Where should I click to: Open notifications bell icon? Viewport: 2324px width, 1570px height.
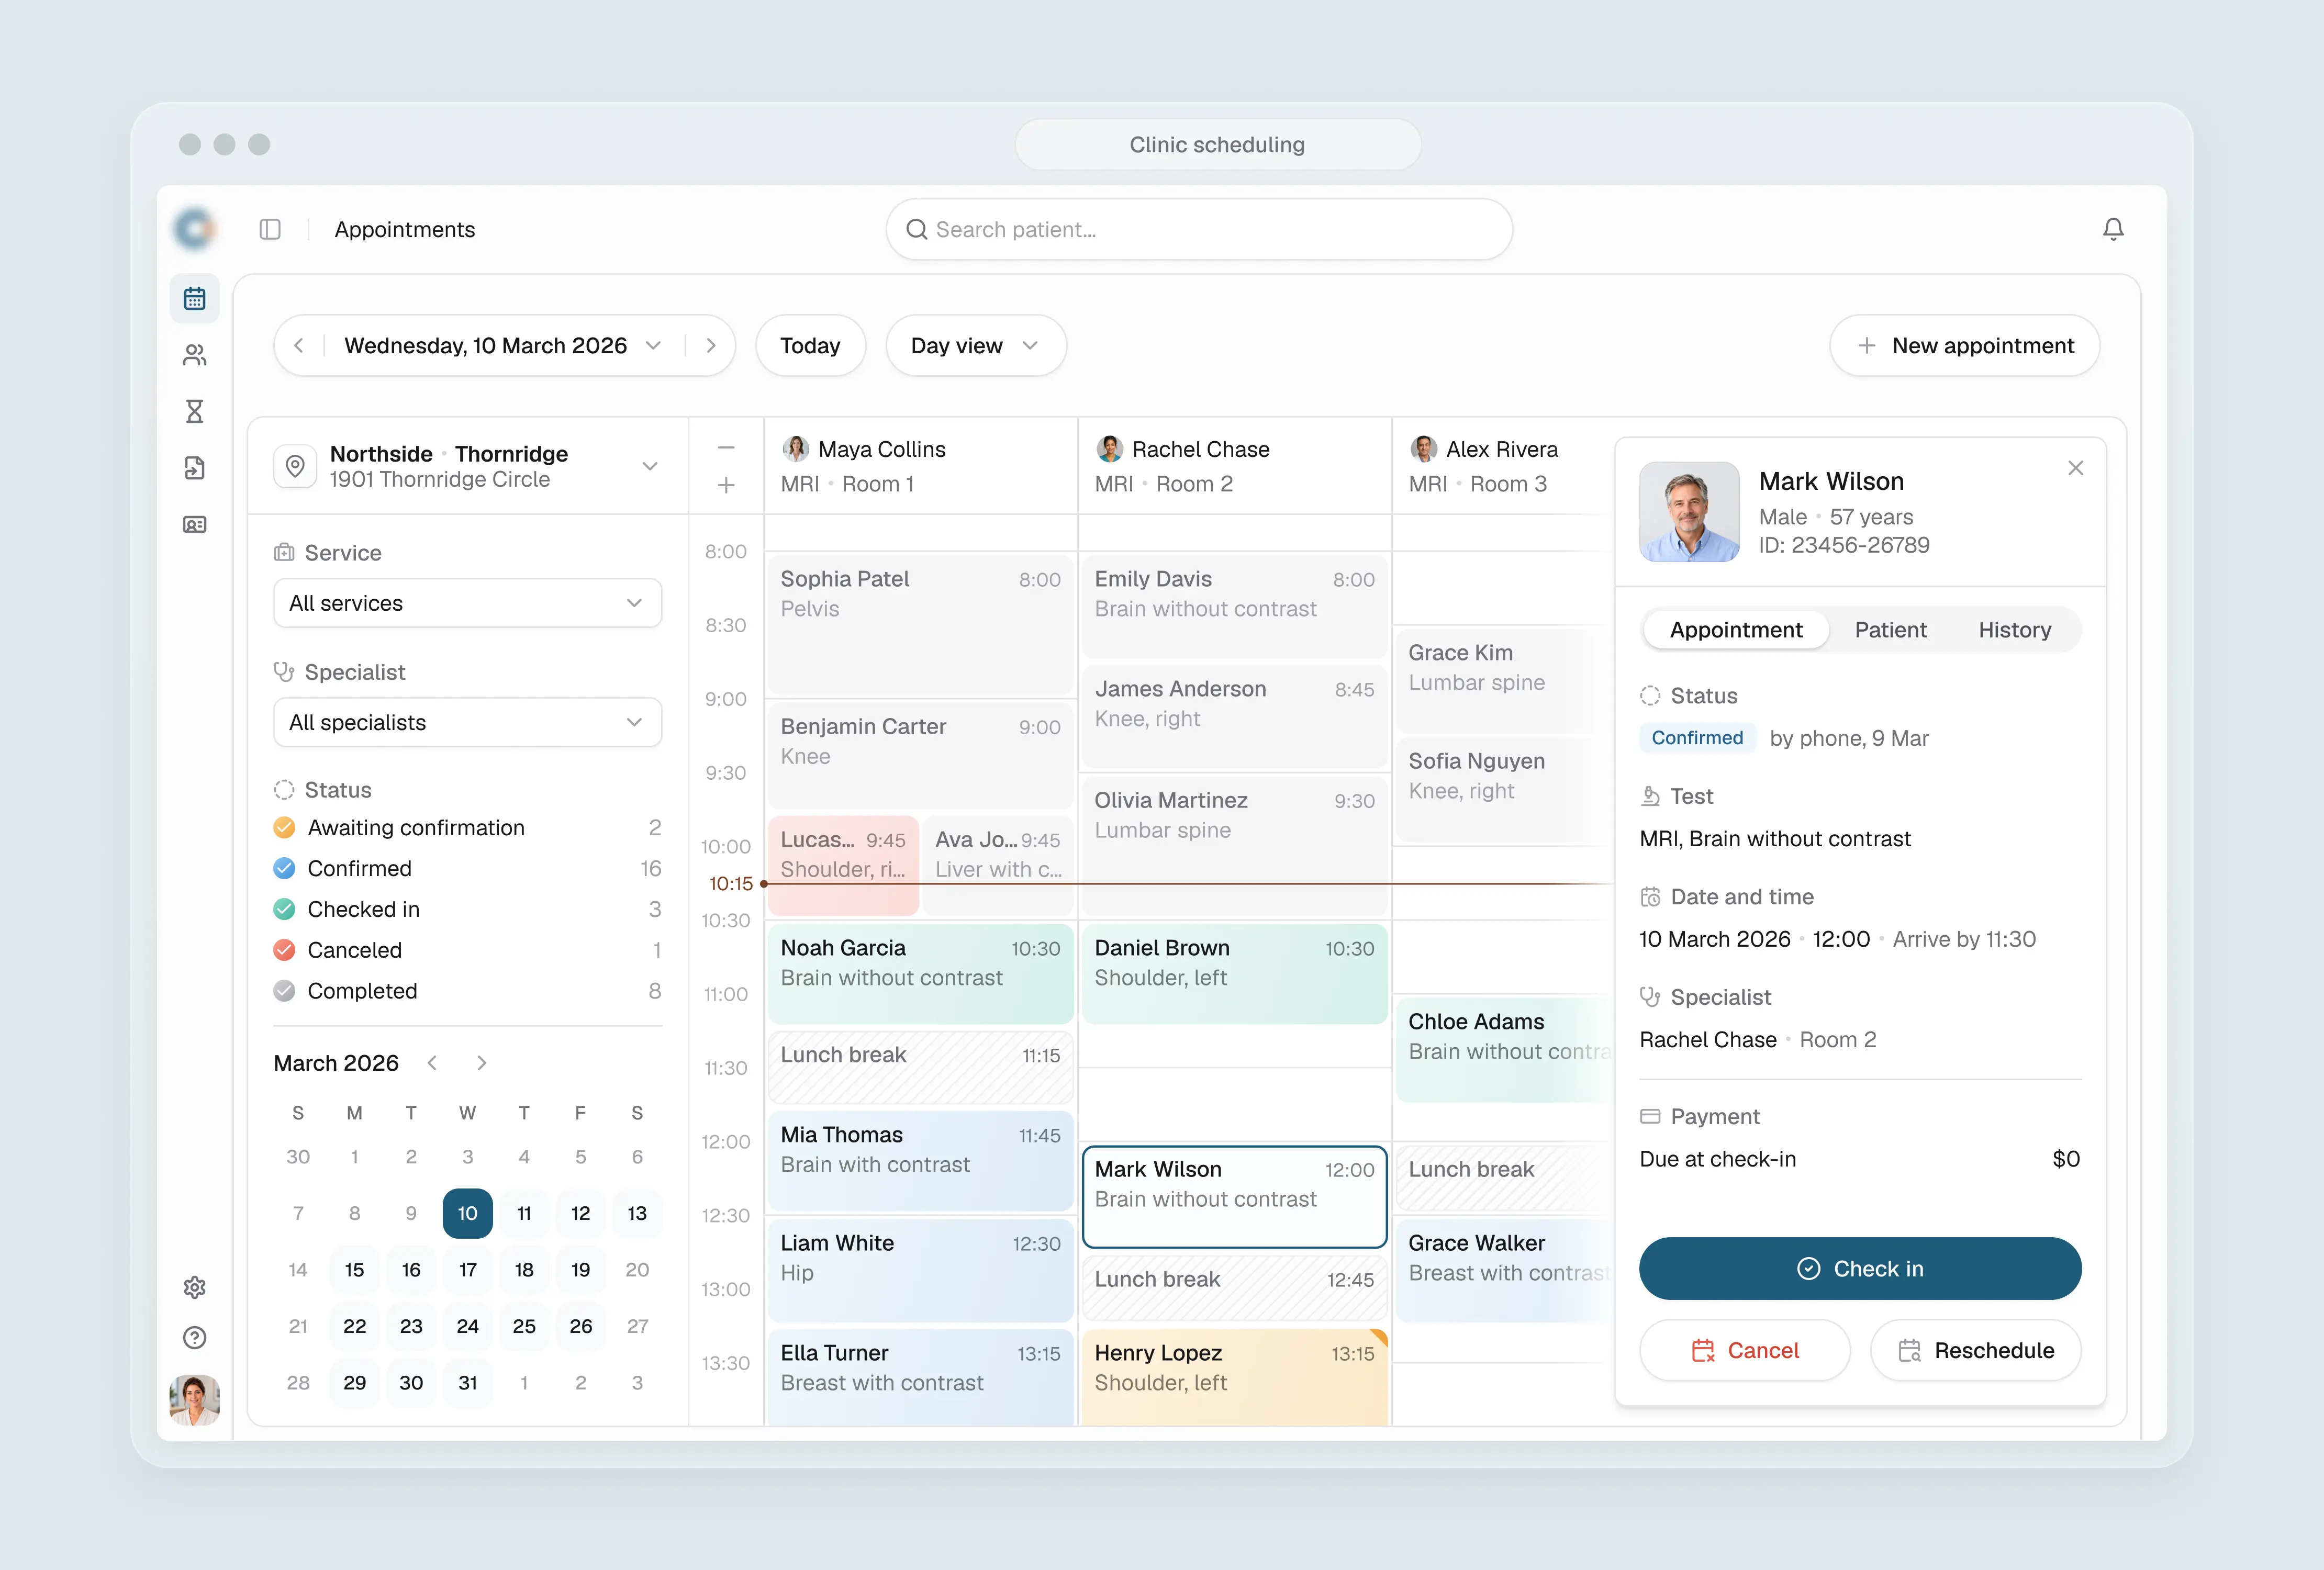tap(2113, 229)
